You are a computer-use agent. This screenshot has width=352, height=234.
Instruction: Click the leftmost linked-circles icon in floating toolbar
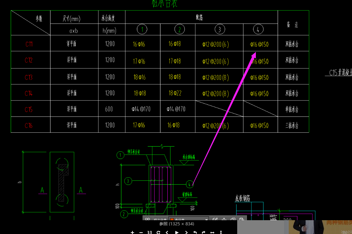point(148,219)
